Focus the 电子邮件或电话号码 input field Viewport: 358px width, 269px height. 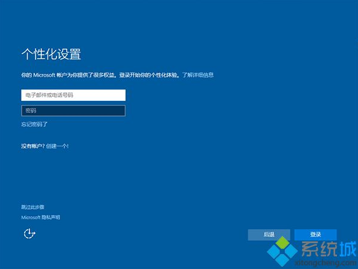[73, 95]
